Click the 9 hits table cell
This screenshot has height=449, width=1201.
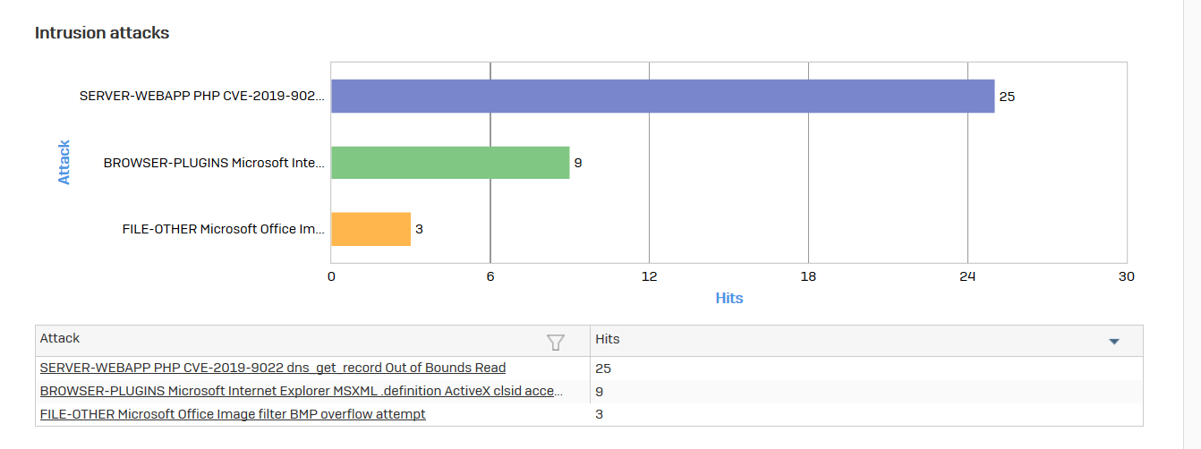[600, 391]
